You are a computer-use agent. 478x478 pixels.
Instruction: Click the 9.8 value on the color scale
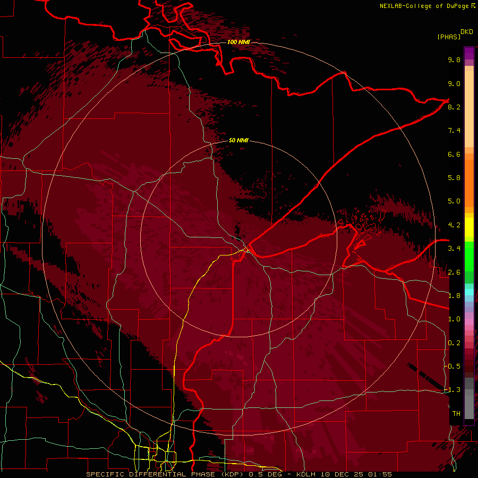coord(454,59)
